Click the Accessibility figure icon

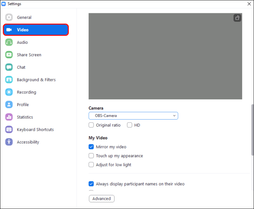pos(9,142)
